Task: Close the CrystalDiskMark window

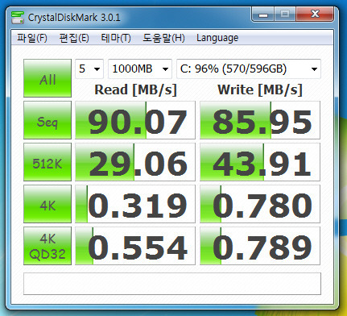Action: 315,15
